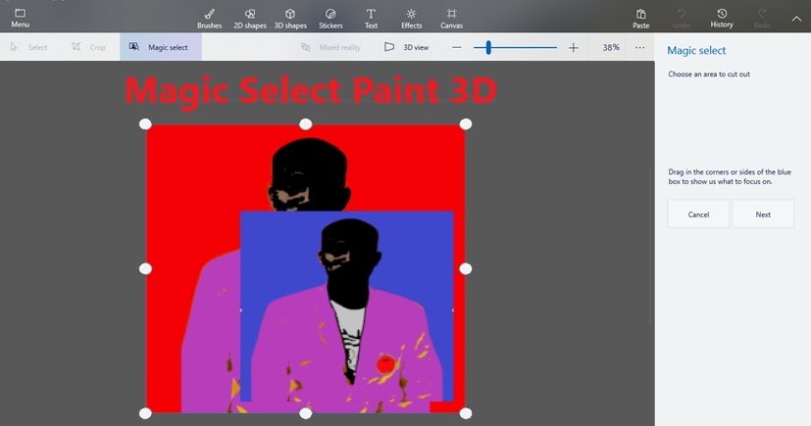
Task: Click the red circle pin on jacket
Action: (x=385, y=364)
